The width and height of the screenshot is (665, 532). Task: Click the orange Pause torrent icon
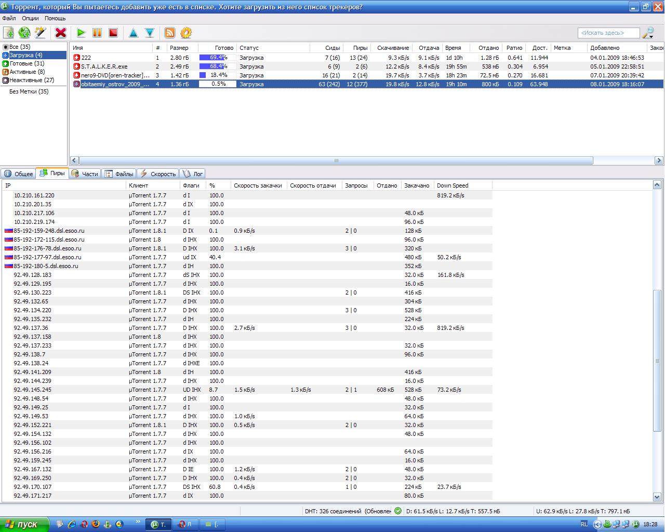97,33
